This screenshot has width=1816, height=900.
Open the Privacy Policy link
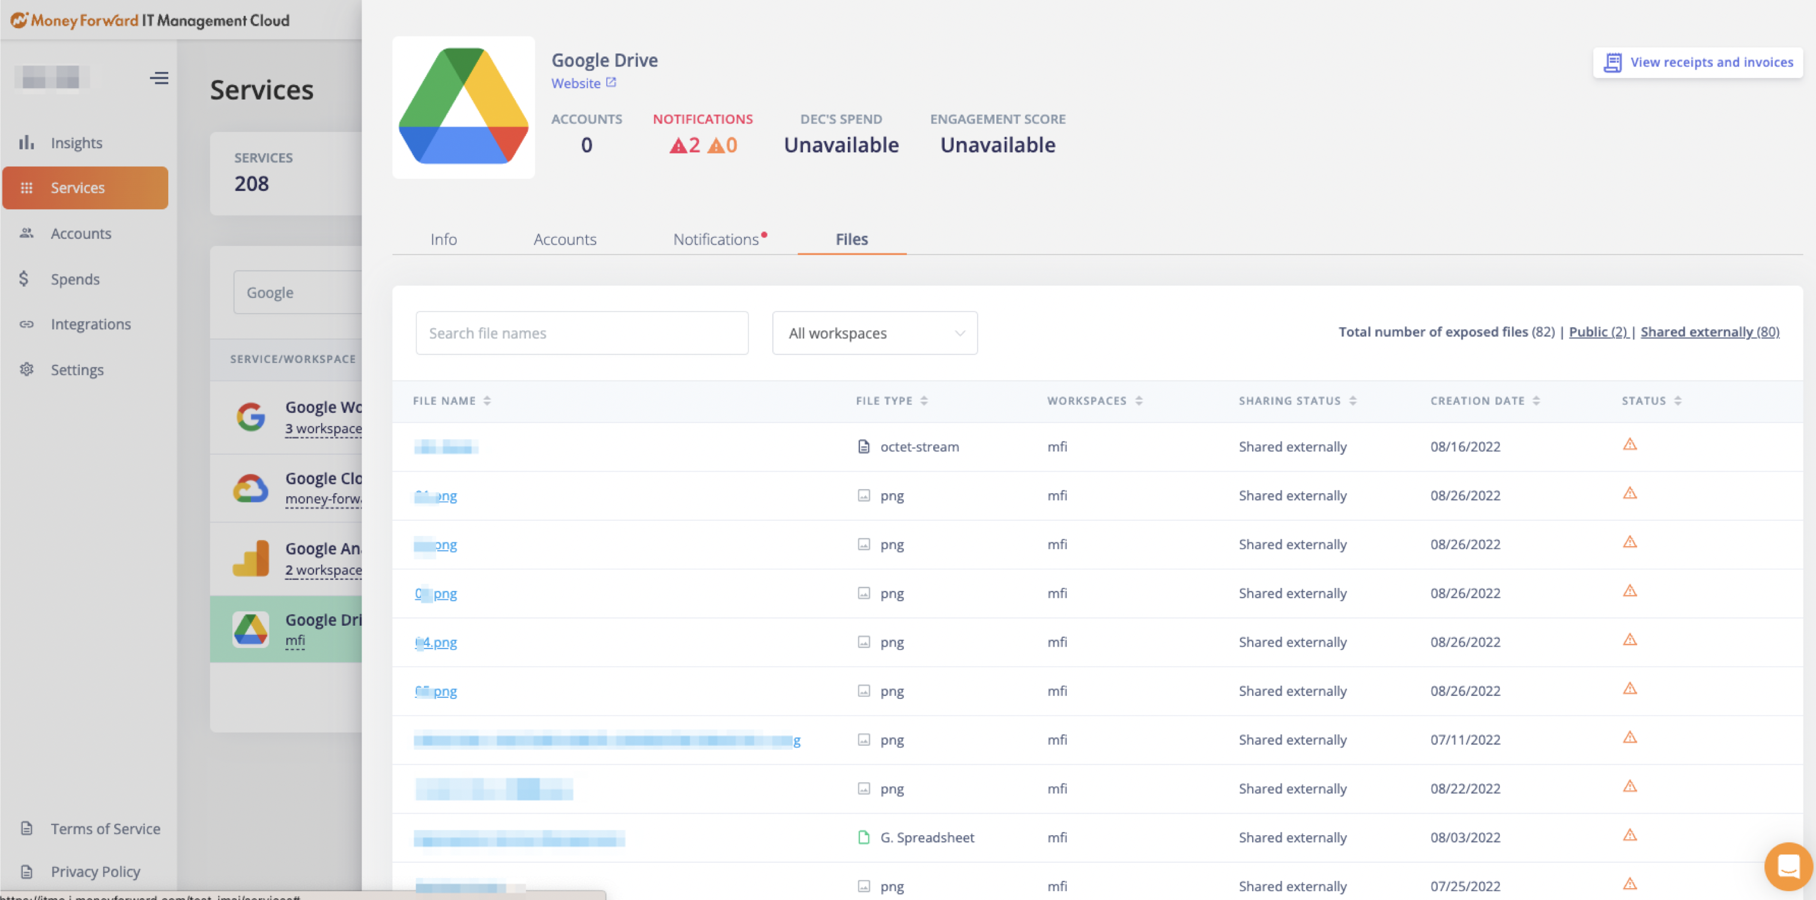(95, 872)
